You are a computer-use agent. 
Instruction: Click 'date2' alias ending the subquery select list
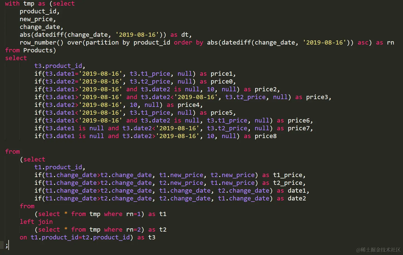[x=297, y=198]
